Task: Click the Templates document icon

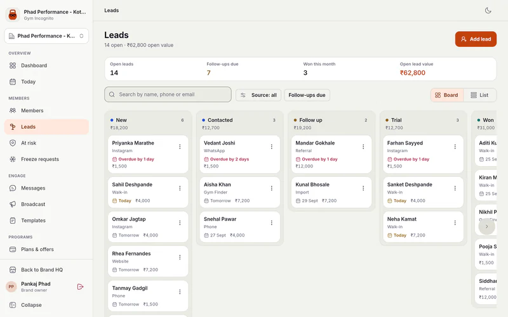Action: pyautogui.click(x=13, y=220)
